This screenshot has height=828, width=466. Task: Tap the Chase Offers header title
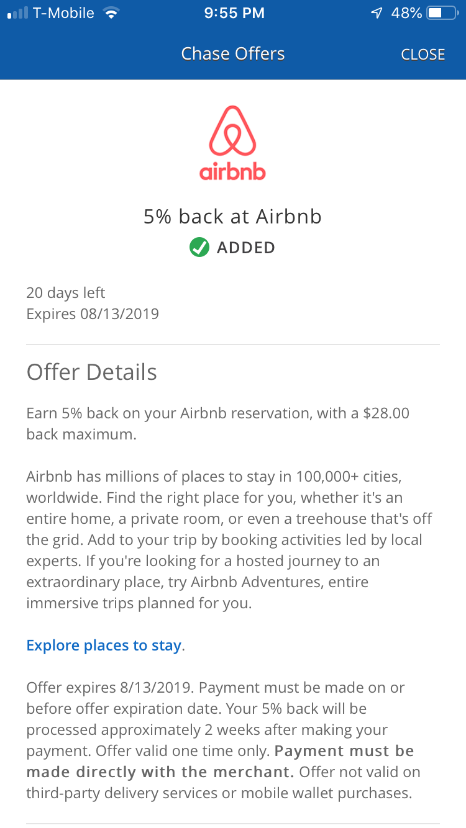coord(232,54)
